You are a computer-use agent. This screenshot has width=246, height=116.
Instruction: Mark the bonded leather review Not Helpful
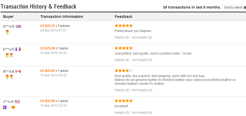[142, 90]
